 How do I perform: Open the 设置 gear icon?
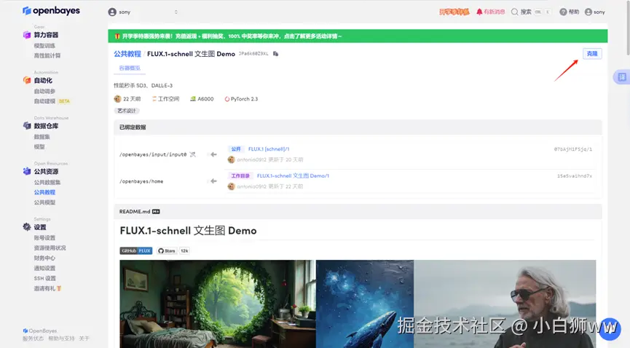(x=27, y=227)
